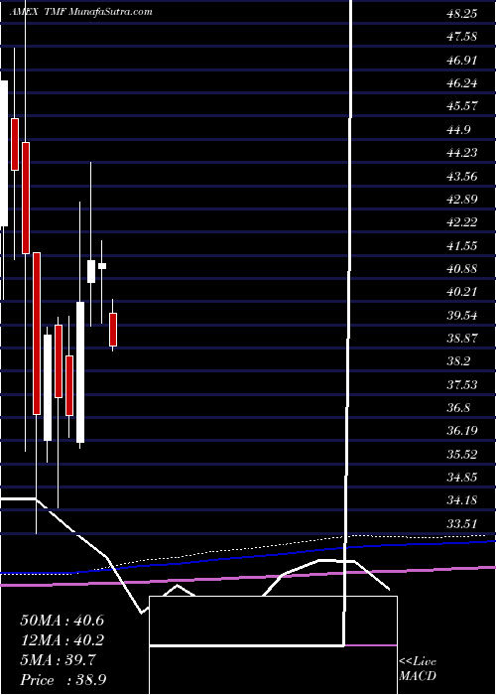Click the 45.57 price axis label
This screenshot has height=695, width=496.
click(x=461, y=106)
